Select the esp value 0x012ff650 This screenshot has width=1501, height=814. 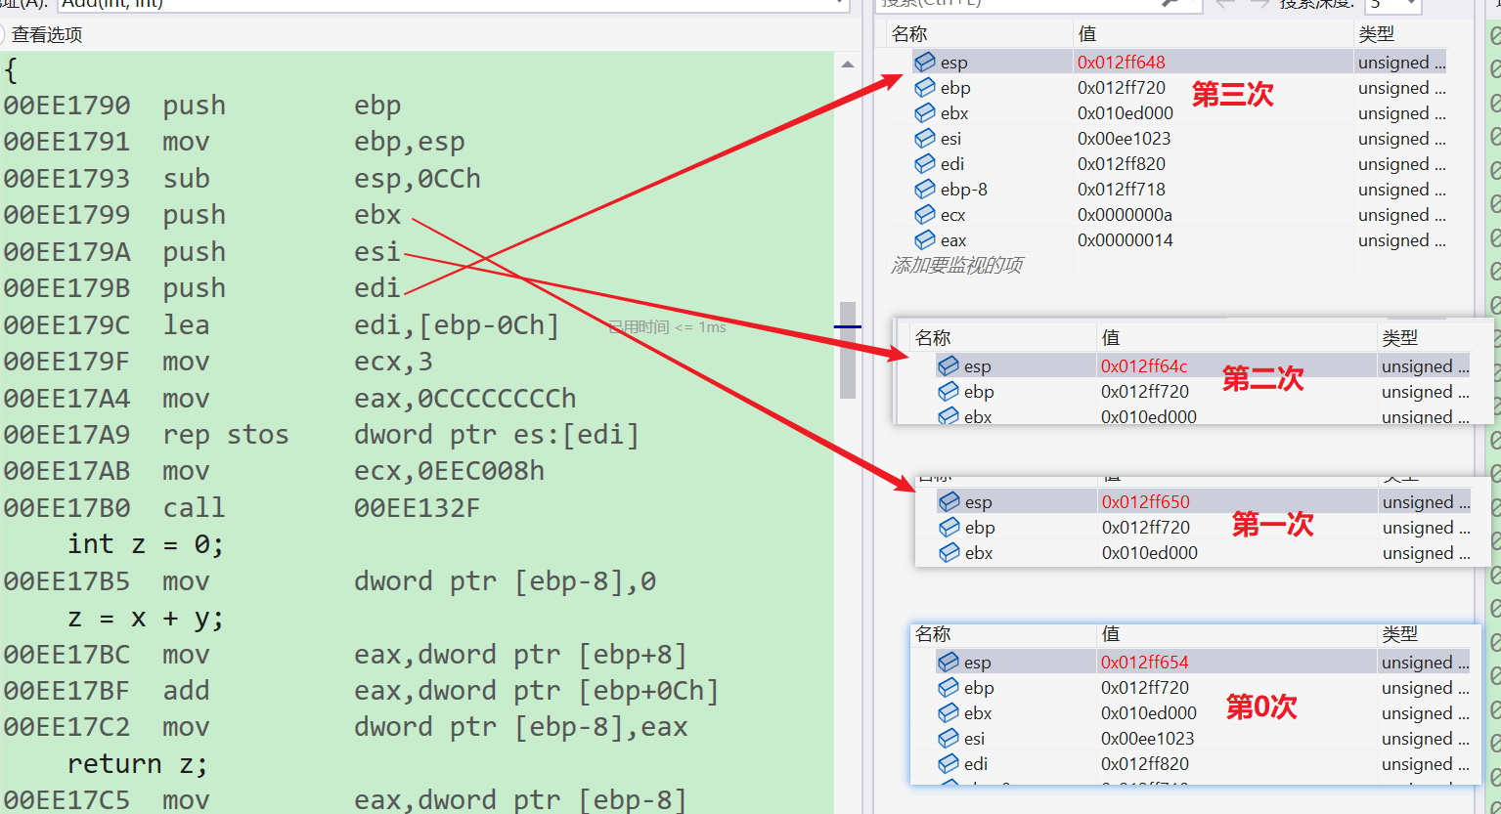(x=1146, y=501)
